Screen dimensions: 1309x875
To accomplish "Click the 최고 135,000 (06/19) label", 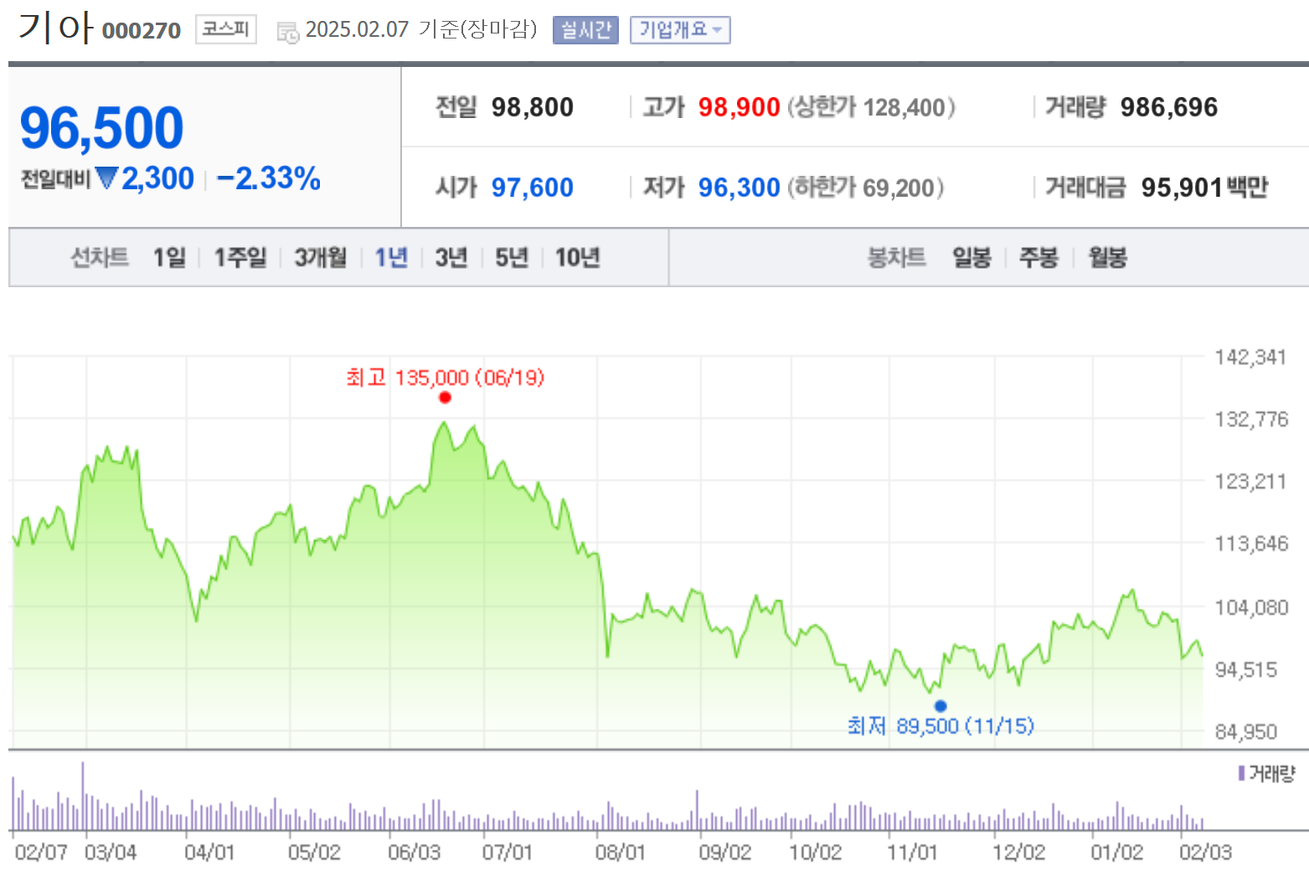I will point(446,378).
